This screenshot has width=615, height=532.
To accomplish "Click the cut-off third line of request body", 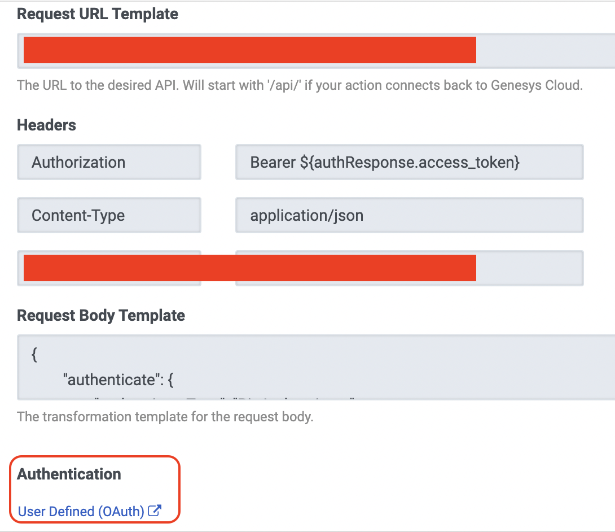I will [226, 398].
